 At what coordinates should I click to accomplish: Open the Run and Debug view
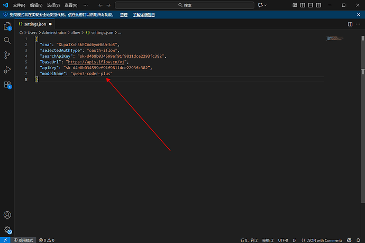[7, 70]
